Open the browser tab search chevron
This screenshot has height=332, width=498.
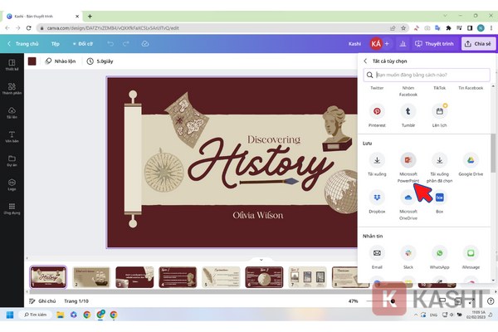pos(445,16)
